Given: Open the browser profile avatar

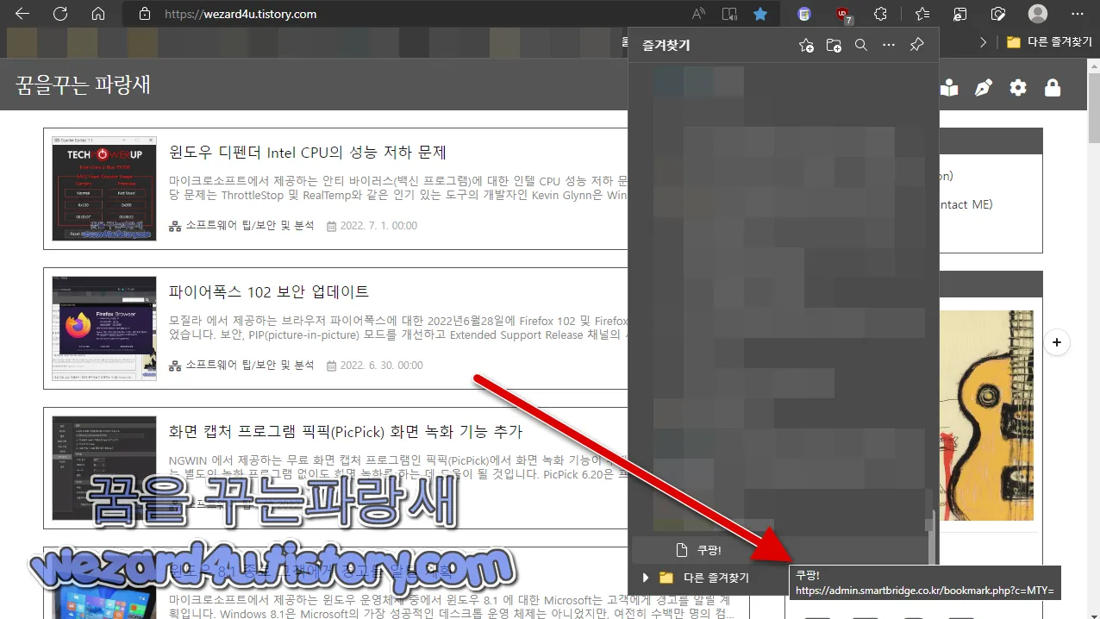Looking at the screenshot, I should [1036, 14].
